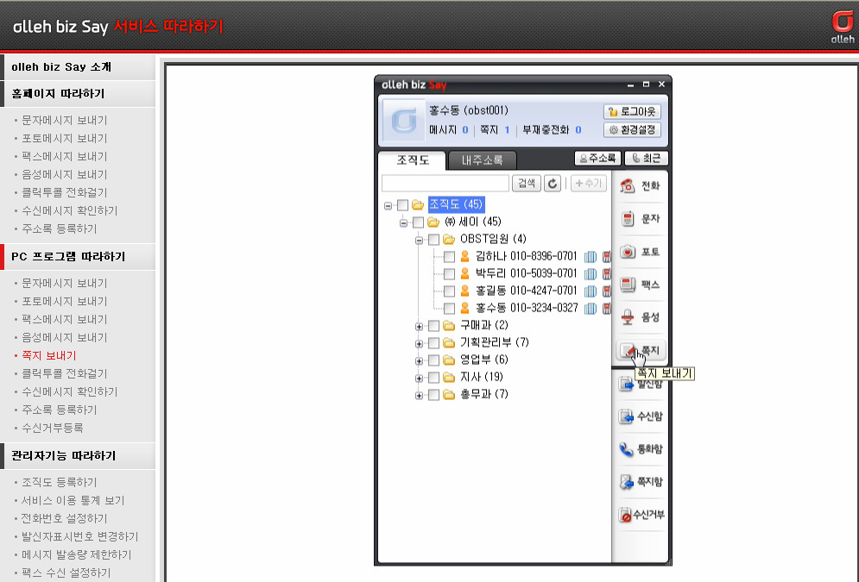The height and width of the screenshot is (582, 859).
Task: Click the olleh logo in top-right header
Action: [x=842, y=27]
